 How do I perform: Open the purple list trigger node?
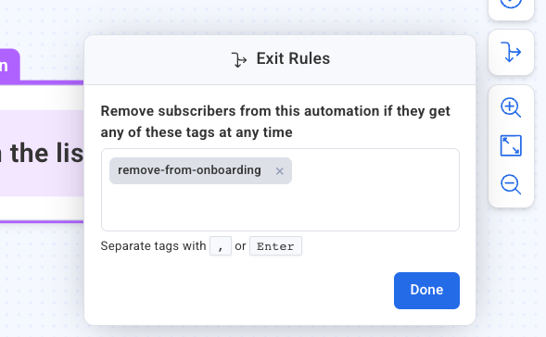pyautogui.click(x=42, y=153)
